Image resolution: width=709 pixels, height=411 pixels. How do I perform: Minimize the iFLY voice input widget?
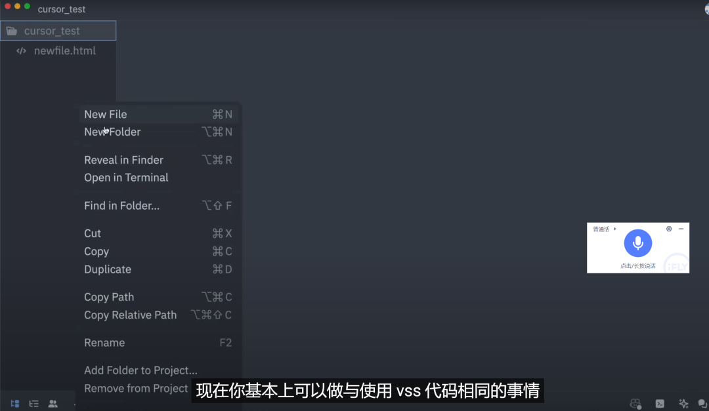click(x=681, y=229)
